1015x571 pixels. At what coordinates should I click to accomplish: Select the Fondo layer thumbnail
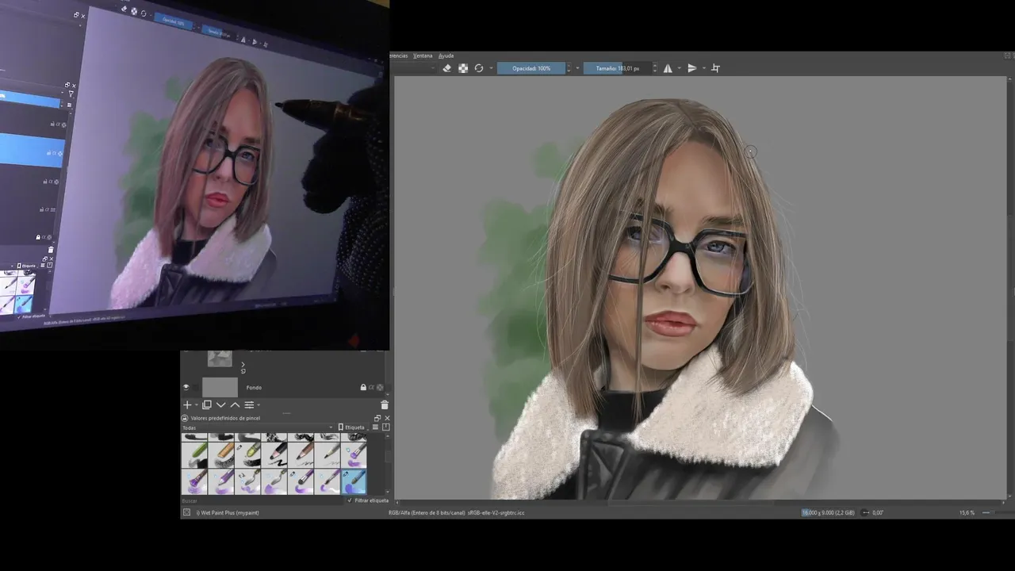click(x=220, y=387)
